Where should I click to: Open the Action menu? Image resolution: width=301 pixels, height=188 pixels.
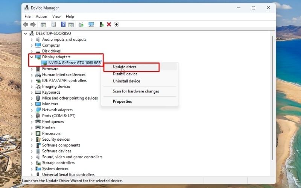tap(41, 17)
